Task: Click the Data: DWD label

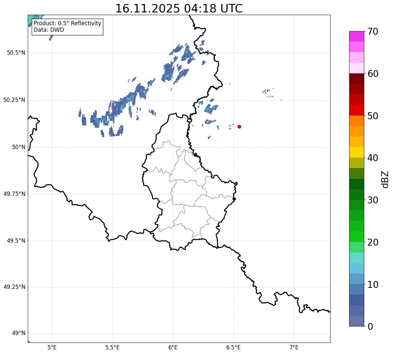Action: point(49,30)
